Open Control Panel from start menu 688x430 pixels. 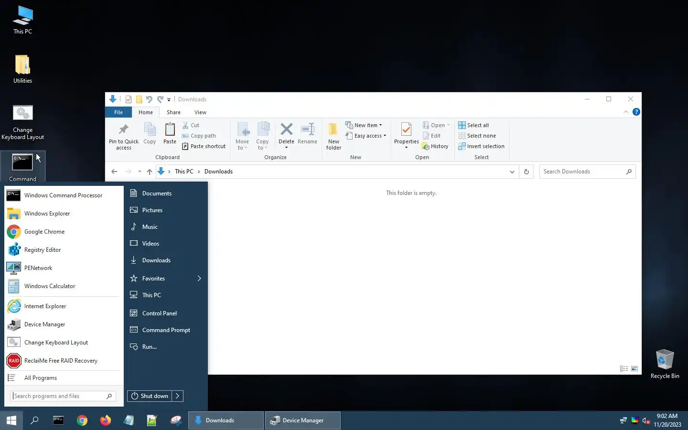pyautogui.click(x=166, y=313)
